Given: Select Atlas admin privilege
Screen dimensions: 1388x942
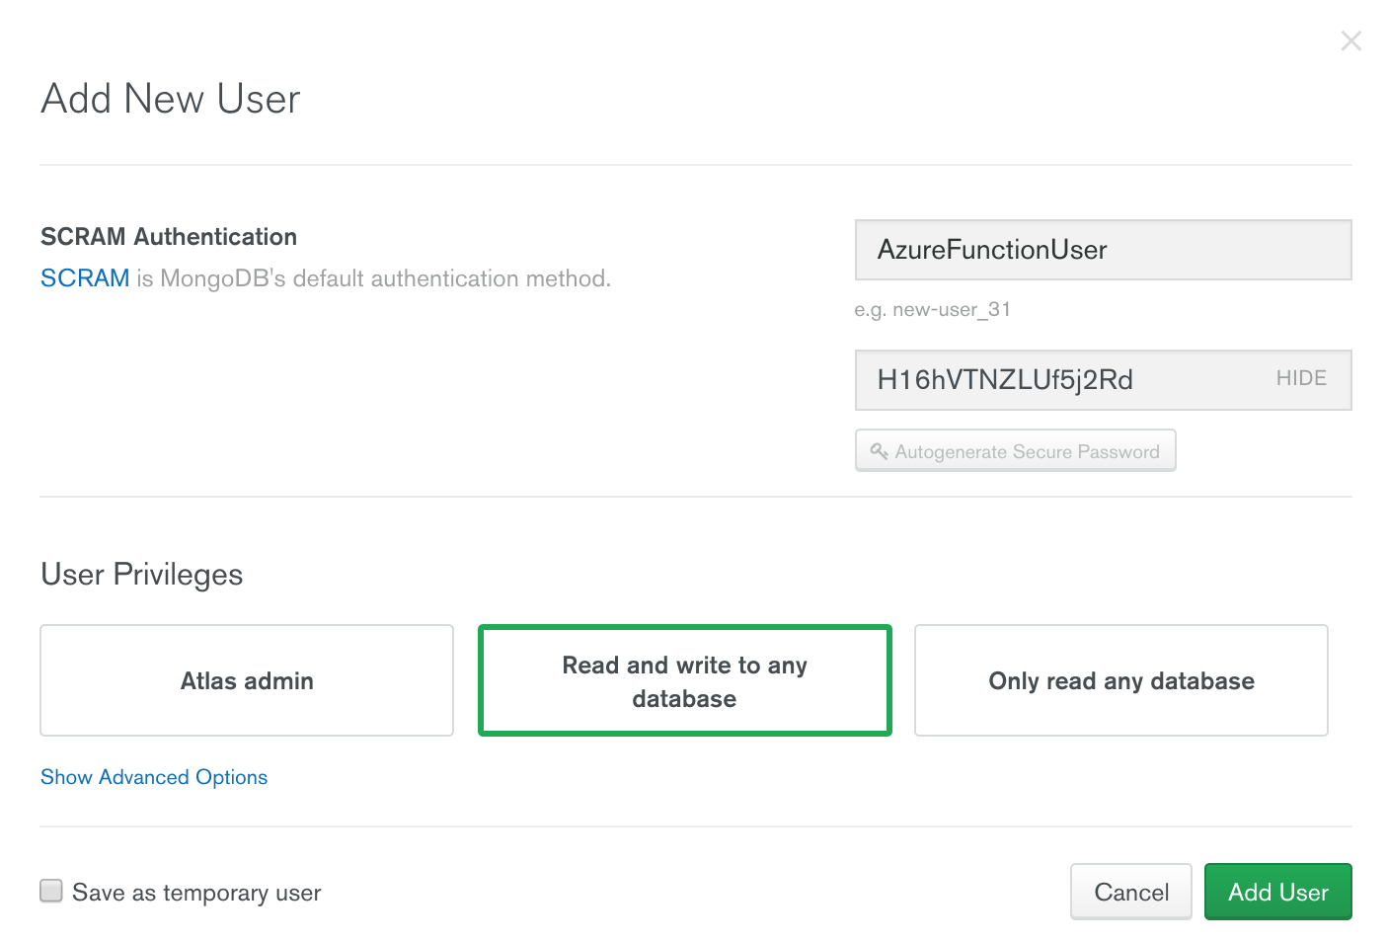Looking at the screenshot, I should [247, 680].
